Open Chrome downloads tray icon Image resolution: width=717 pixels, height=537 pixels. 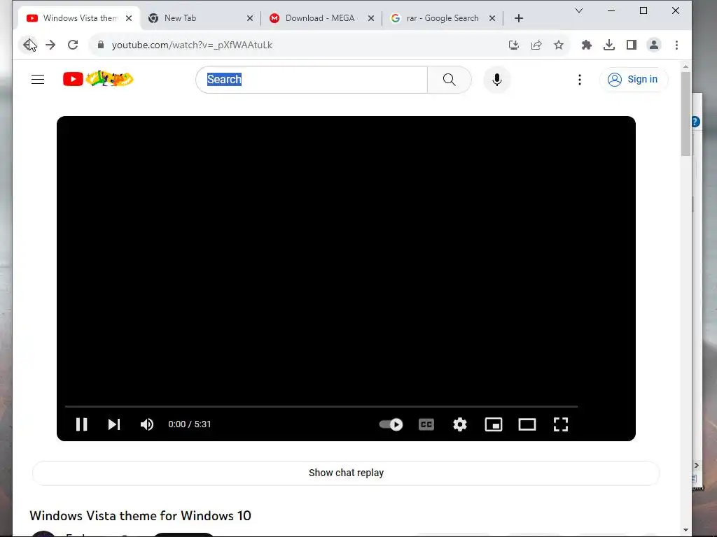[x=609, y=45]
